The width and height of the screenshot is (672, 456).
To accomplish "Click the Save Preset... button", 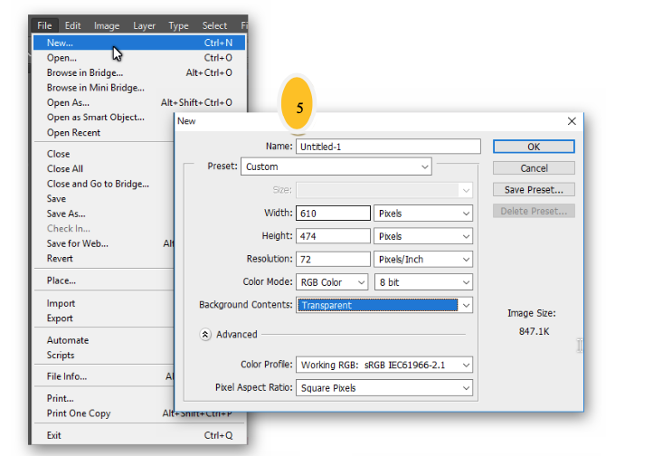I will [534, 190].
